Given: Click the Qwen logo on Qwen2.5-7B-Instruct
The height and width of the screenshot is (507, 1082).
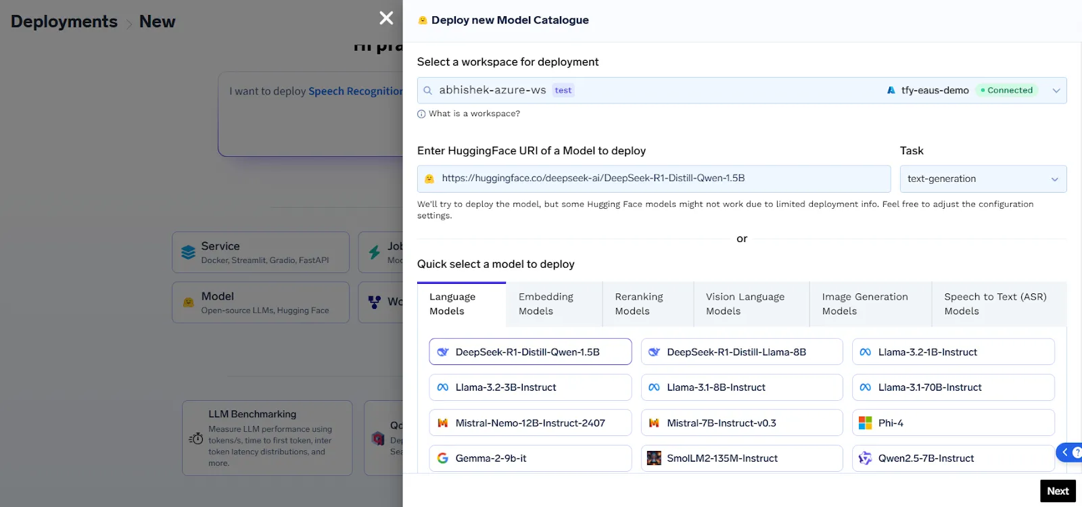Looking at the screenshot, I should pos(865,458).
